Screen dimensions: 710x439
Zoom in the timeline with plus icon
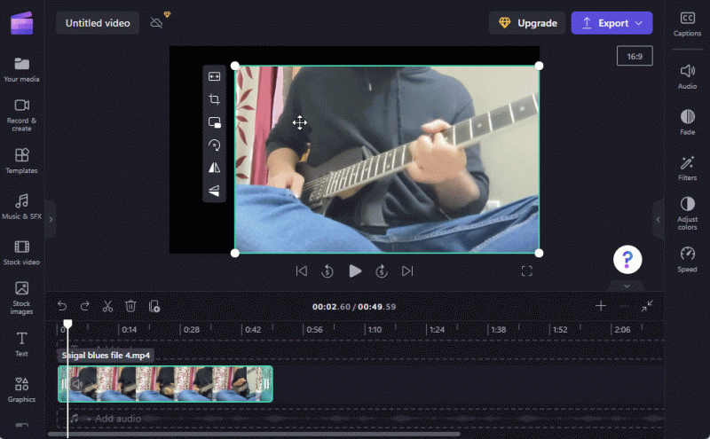point(601,306)
